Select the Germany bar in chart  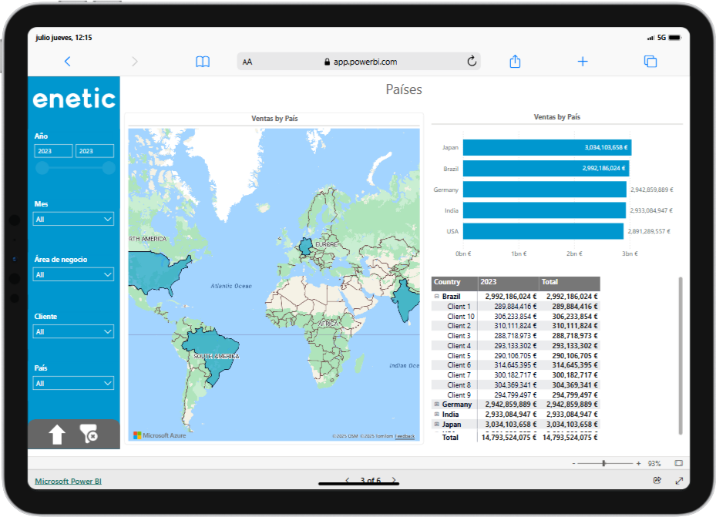click(x=545, y=190)
